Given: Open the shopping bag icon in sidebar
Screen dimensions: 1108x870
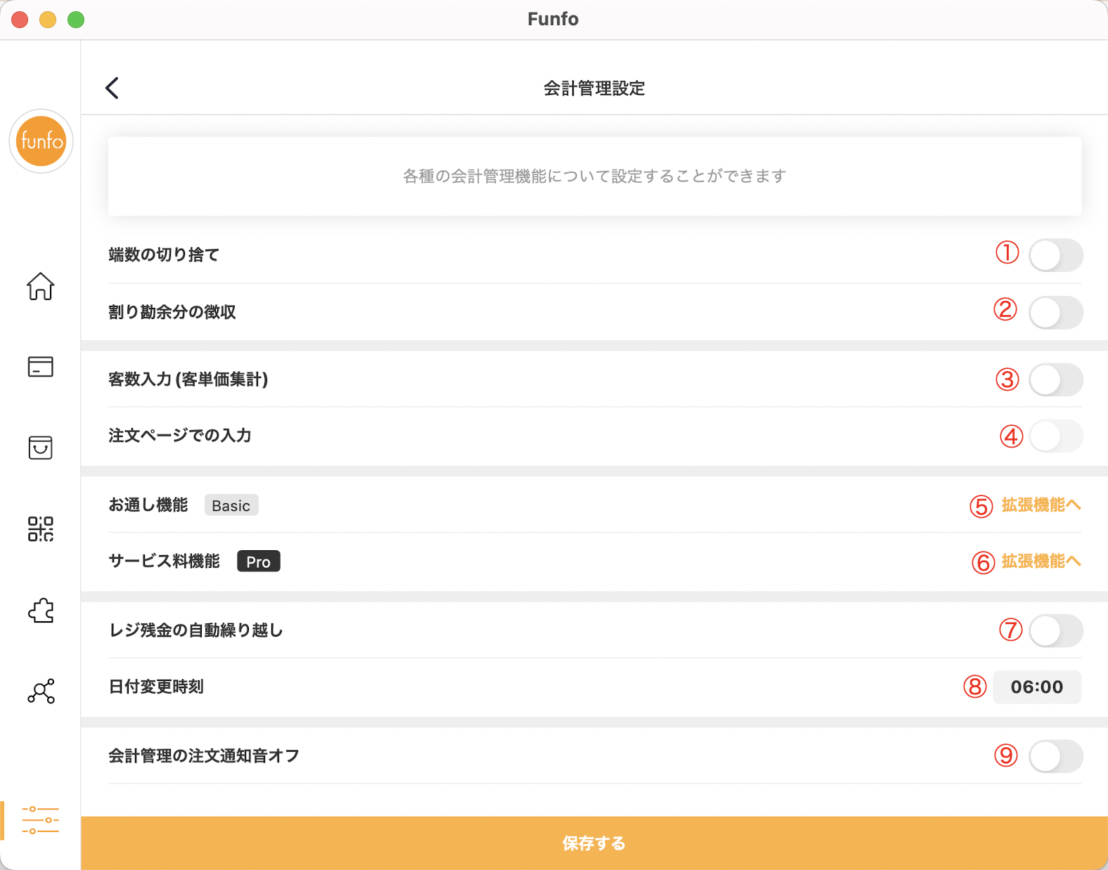Looking at the screenshot, I should (x=41, y=448).
